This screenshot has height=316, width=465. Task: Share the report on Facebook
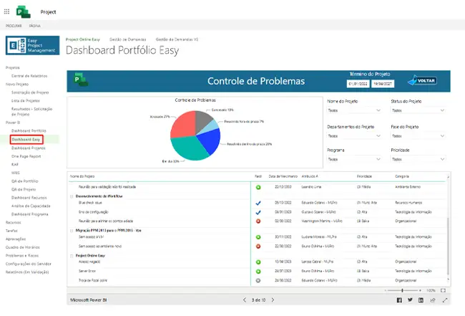(x=399, y=300)
